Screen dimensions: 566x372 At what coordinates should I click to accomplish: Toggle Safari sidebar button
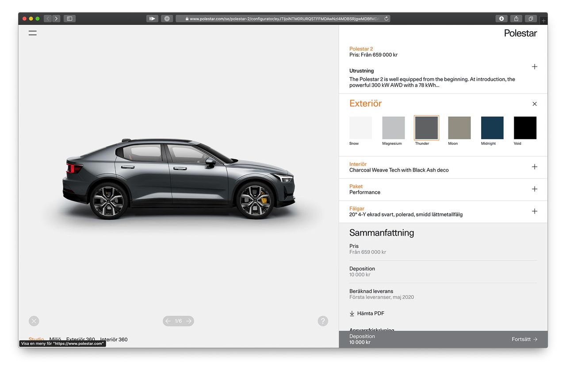point(69,19)
